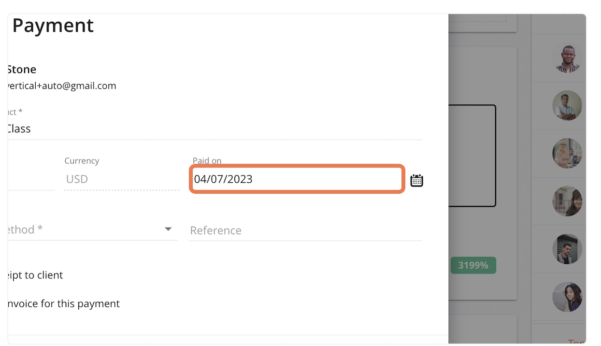
Task: Toggle the send receipt to client option
Action: click(35, 275)
